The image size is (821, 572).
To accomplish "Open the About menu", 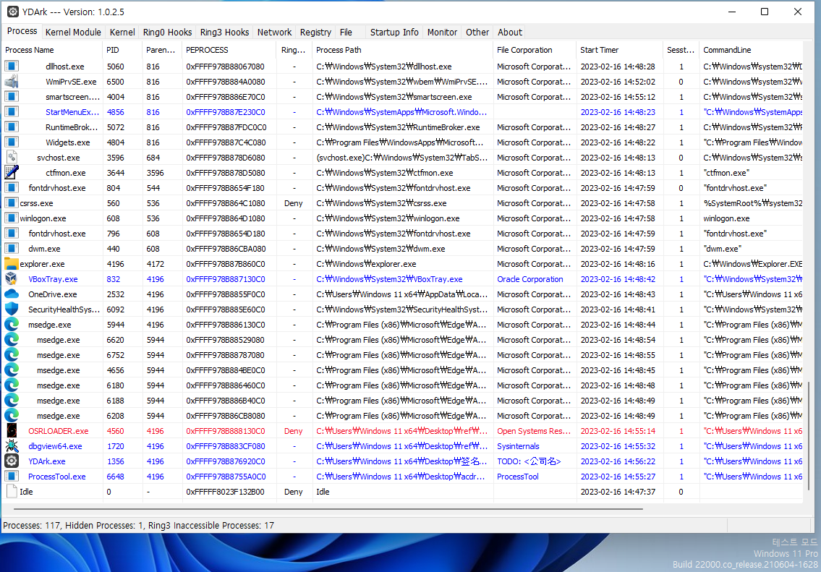I will point(509,32).
